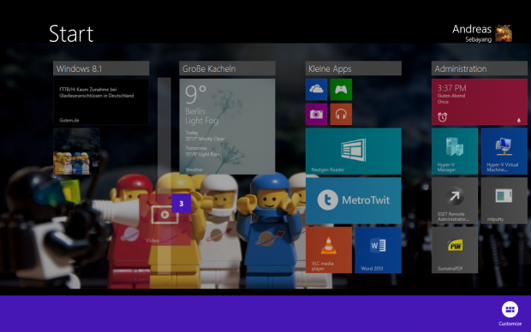Click the Administration group header
Image resolution: width=531 pixels, height=332 pixels.
click(x=480, y=68)
